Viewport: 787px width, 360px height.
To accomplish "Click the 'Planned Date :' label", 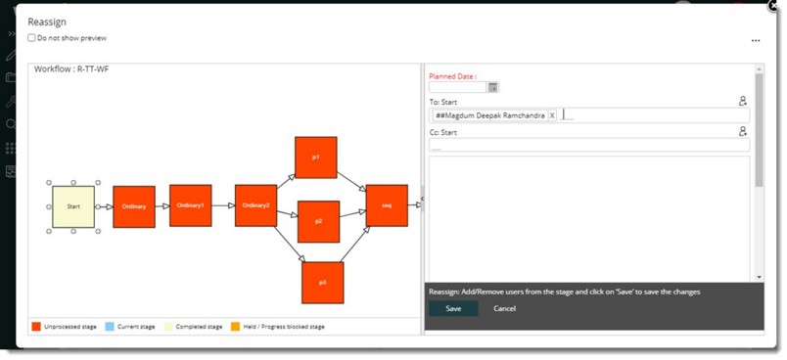I will tap(453, 76).
